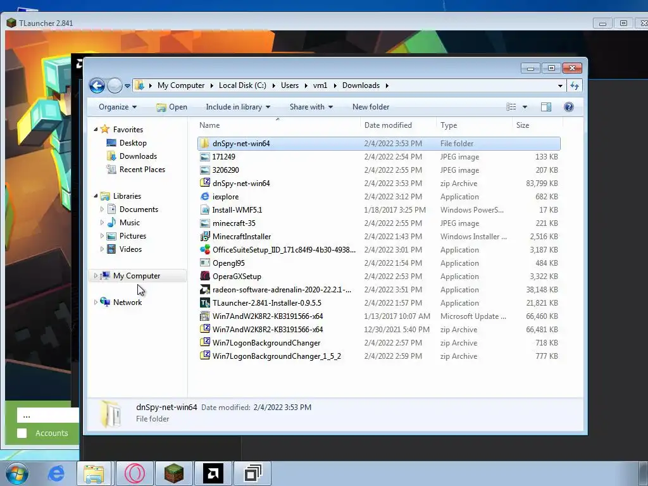Select Desktop in Favorites
Image resolution: width=648 pixels, height=486 pixels.
(x=126, y=143)
